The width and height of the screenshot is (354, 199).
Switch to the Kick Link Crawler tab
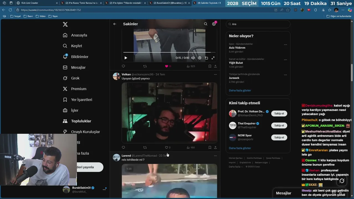[37, 3]
